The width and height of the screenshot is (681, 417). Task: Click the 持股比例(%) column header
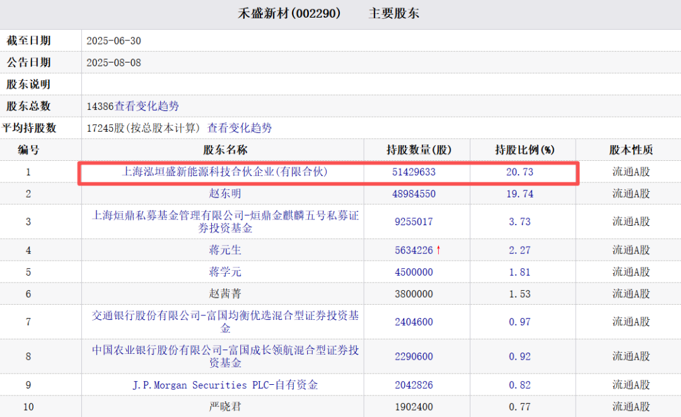[524, 150]
